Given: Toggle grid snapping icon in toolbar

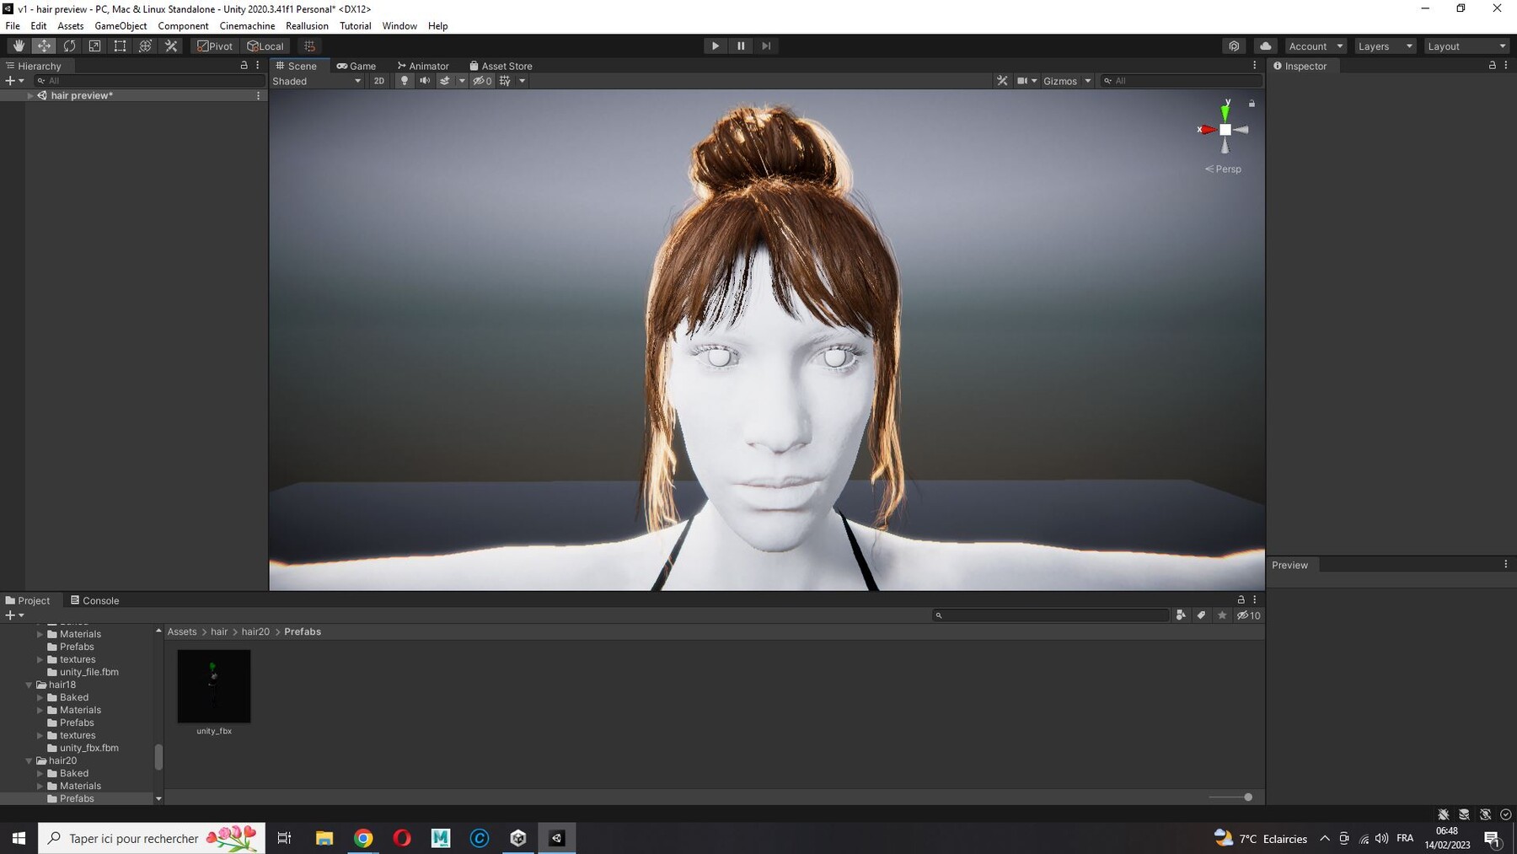Looking at the screenshot, I should click(309, 46).
